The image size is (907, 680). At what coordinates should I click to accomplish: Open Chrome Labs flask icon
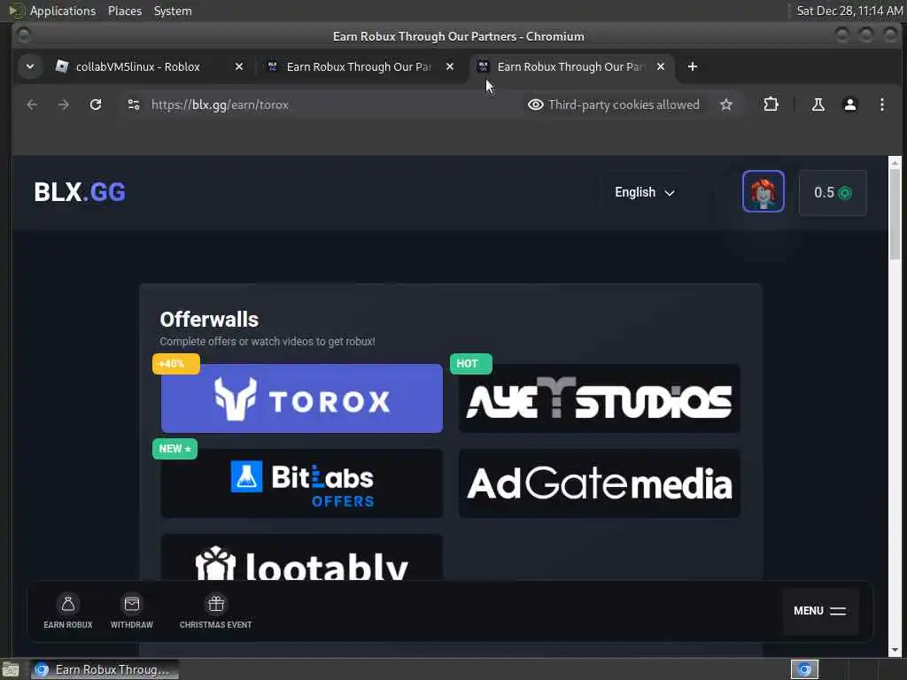point(818,104)
